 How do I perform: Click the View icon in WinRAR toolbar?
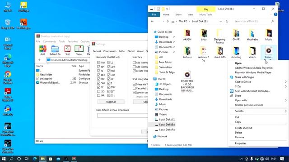pyautogui.click(x=79, y=50)
